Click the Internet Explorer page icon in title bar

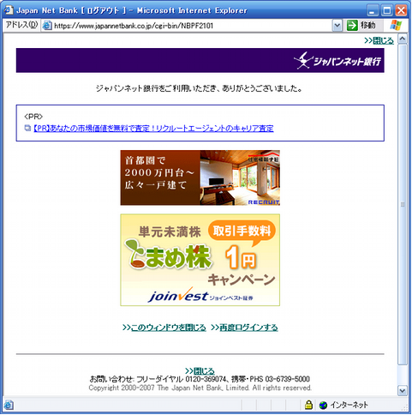8,10
